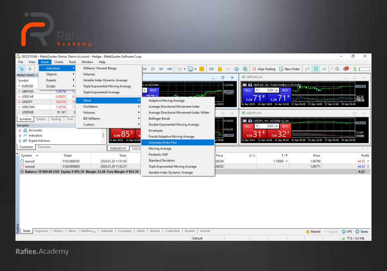Click BUY on the GBPUSD chart

pyautogui.click(x=285, y=90)
